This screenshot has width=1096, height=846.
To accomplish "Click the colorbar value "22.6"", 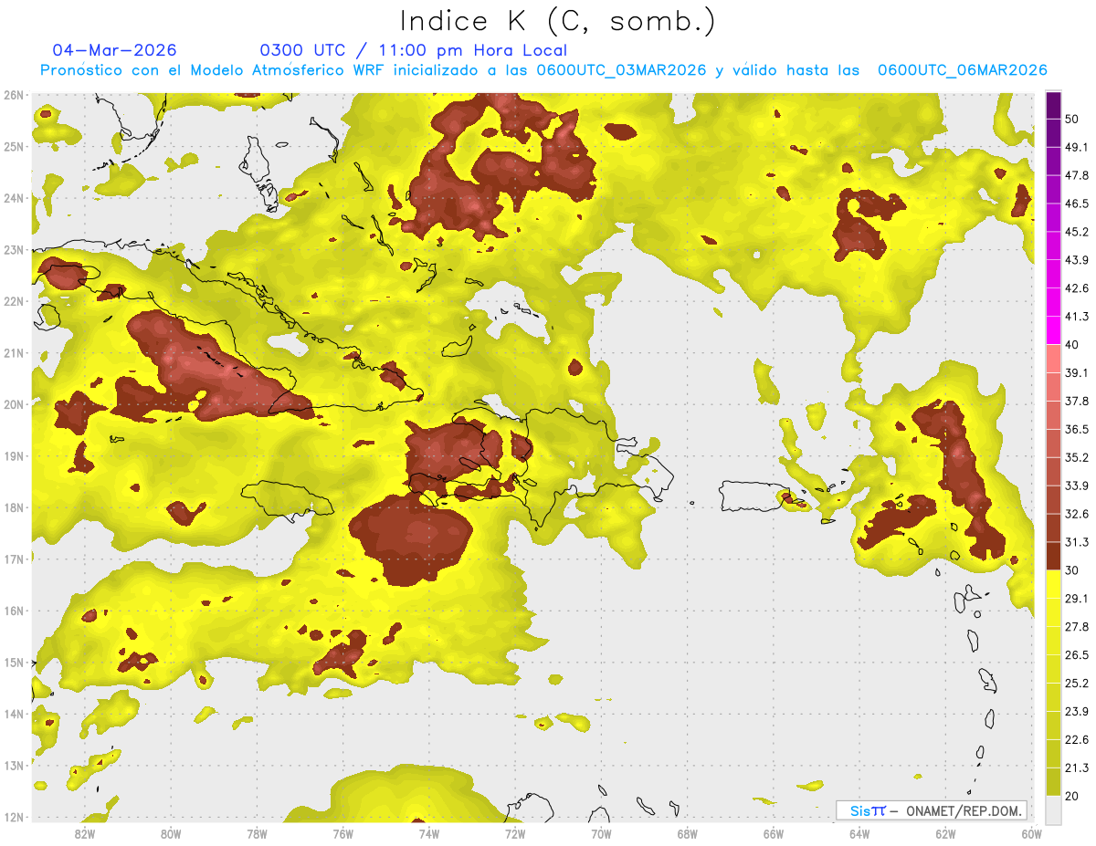I will tap(1077, 739).
